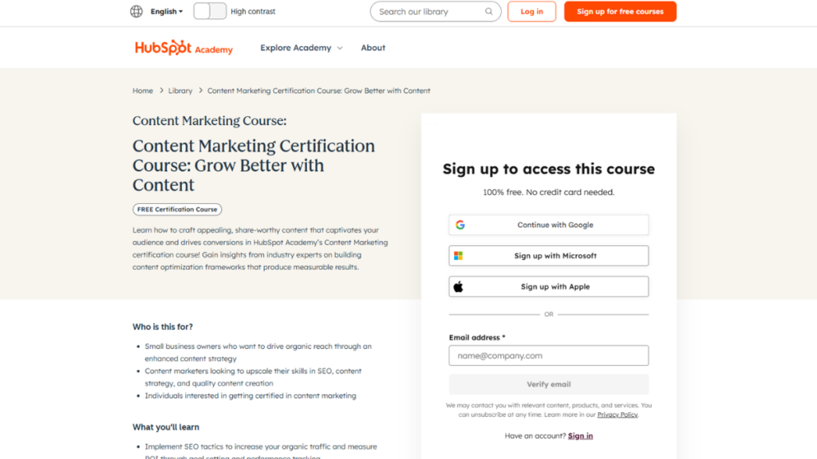
Task: Click the Library breadcrumb
Action: (x=180, y=90)
